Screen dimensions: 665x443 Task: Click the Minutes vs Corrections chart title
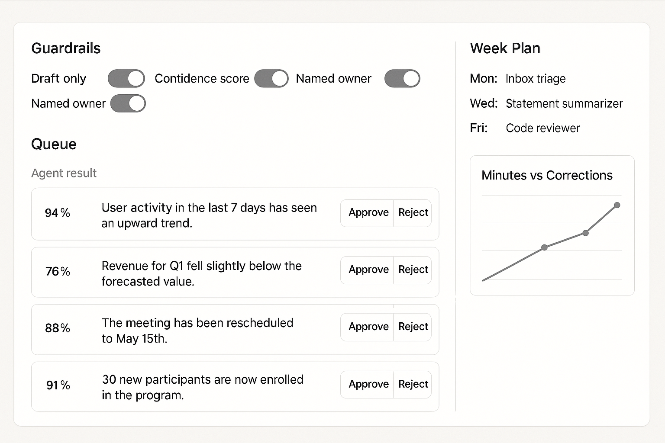click(x=547, y=175)
